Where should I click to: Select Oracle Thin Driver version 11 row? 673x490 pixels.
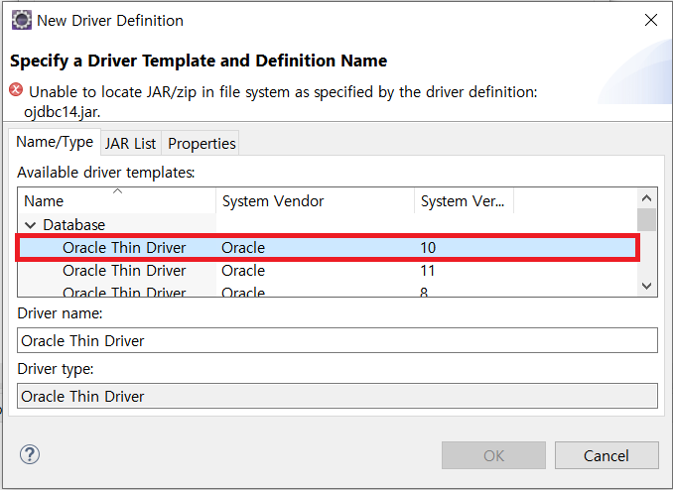328,271
